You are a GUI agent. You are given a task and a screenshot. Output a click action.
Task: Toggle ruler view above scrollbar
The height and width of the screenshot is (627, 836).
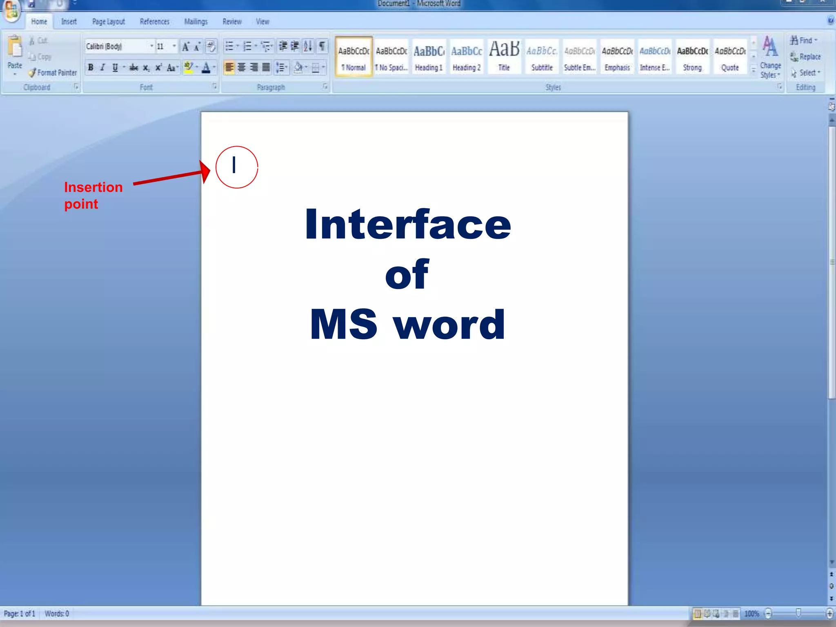pyautogui.click(x=832, y=107)
